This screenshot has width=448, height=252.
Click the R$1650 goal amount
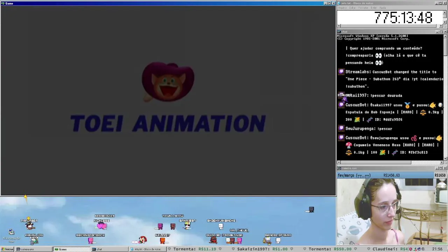tap(440, 175)
